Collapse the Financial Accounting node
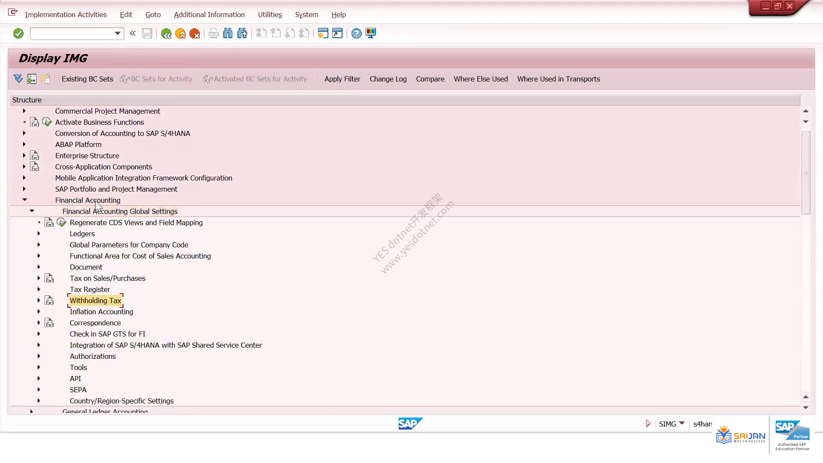This screenshot has width=823, height=463. [24, 200]
